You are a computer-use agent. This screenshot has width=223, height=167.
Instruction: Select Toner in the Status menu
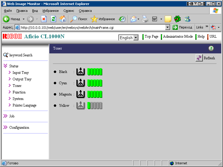point(17,86)
